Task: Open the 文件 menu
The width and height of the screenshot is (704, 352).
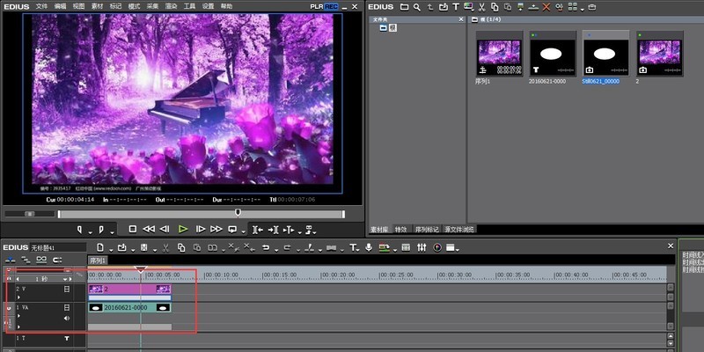Action: click(41, 6)
